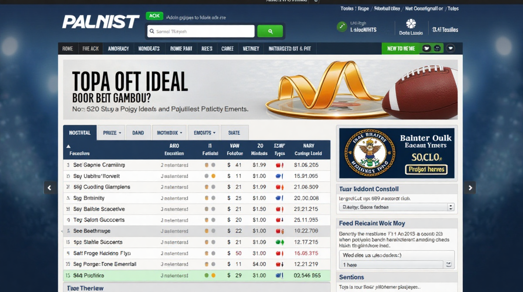Click the 'Teiy Salort Gucccerts' row name
Image resolution: width=523 pixels, height=292 pixels.
click(x=99, y=220)
